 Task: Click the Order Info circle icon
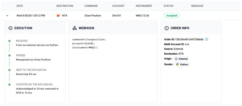167,28
